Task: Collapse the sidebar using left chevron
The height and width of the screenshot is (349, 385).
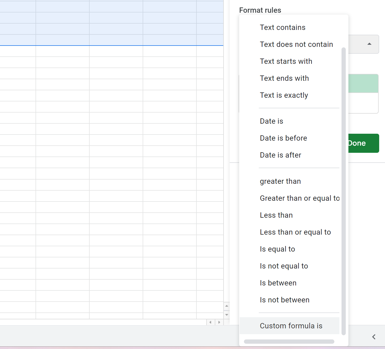Action: pyautogui.click(x=374, y=337)
